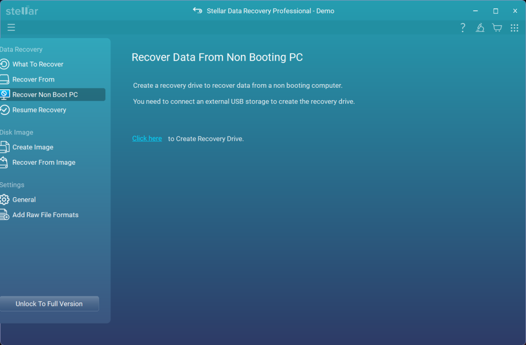Screen dimensions: 526x345
Task: Open the shopping cart to purchase
Action: [497, 27]
